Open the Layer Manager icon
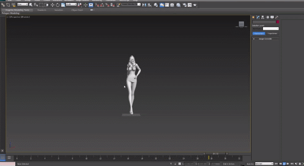Image resolution: width=304 pixels, height=166 pixels. [156, 5]
